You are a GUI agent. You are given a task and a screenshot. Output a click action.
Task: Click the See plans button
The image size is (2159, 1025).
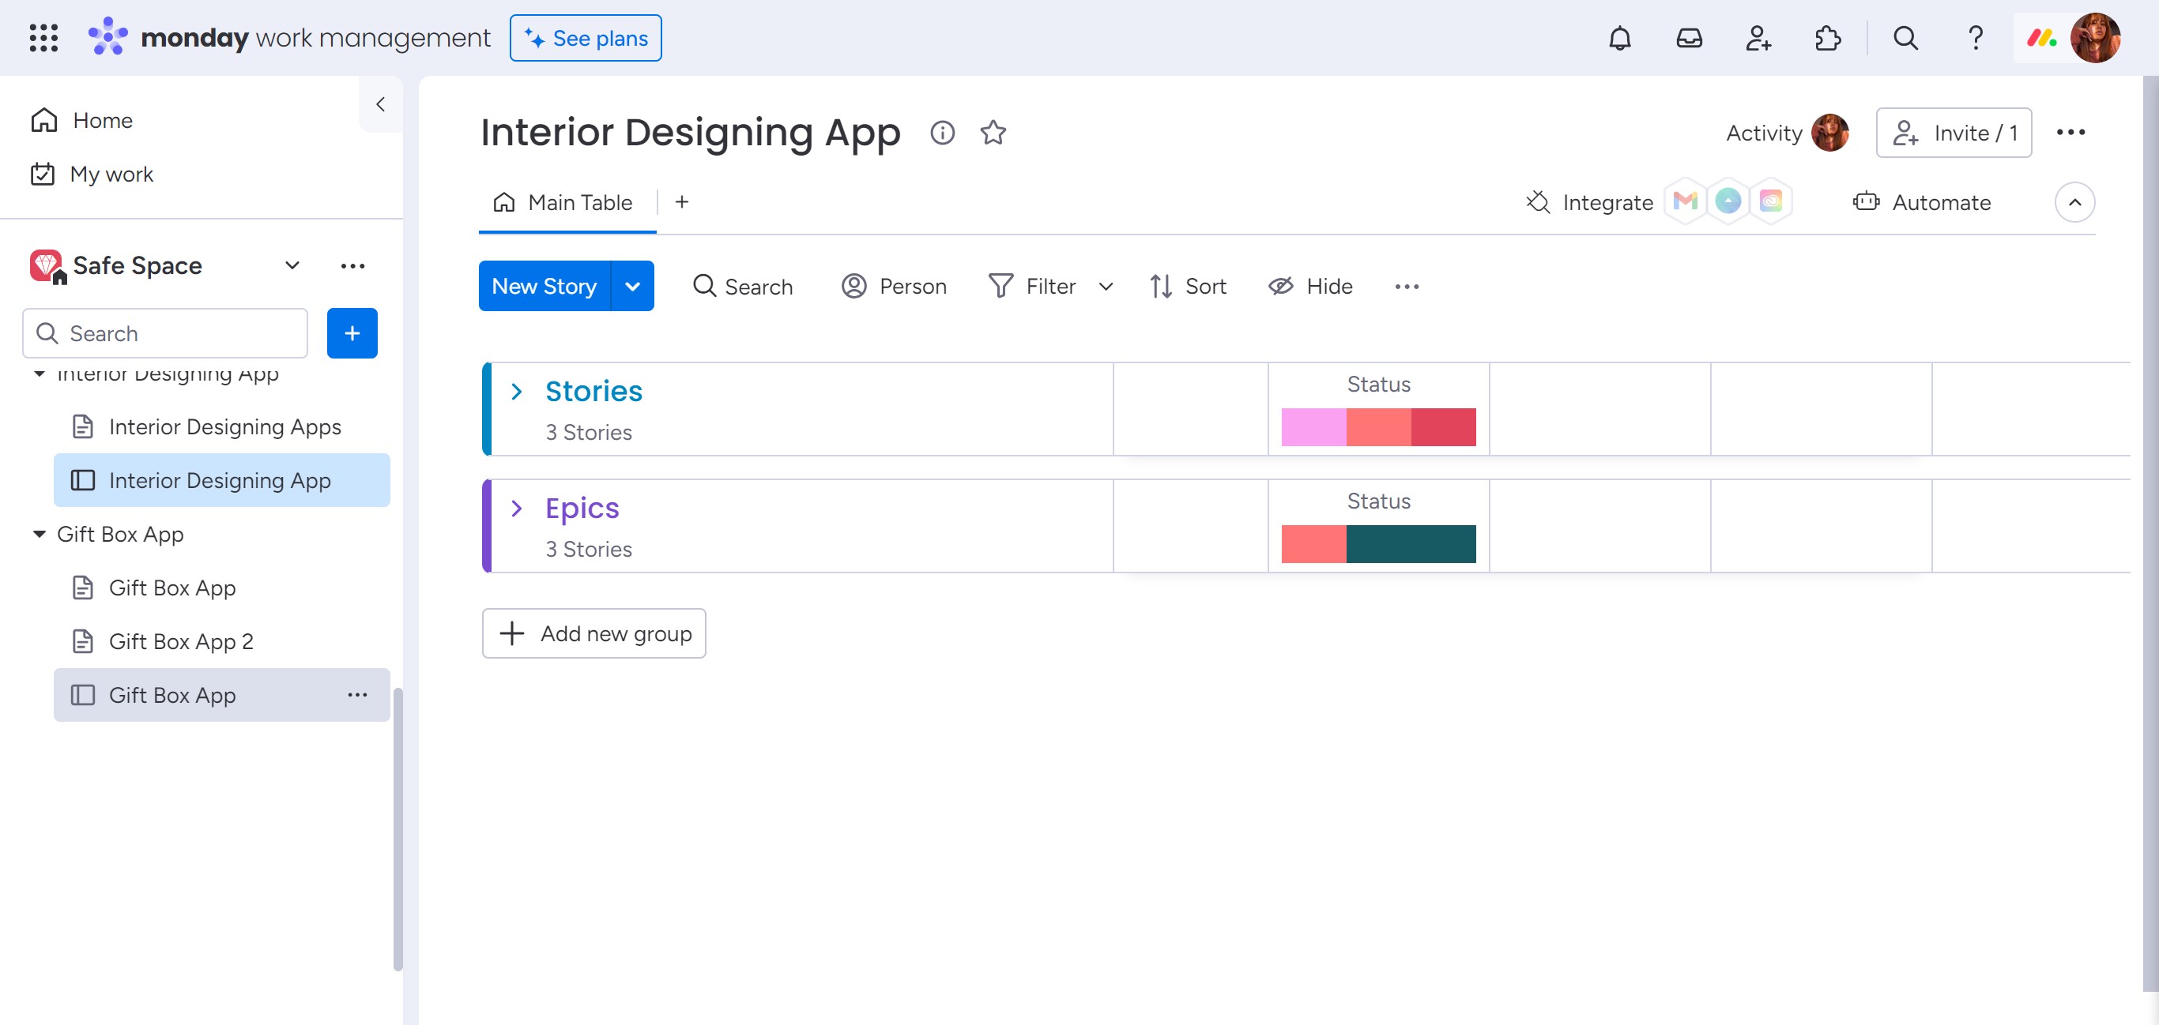point(585,39)
